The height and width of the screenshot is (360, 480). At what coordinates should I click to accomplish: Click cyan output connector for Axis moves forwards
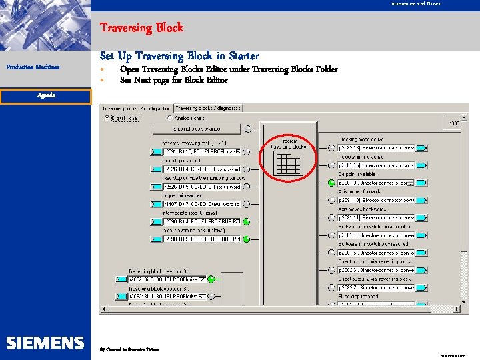pyautogui.click(x=422, y=201)
